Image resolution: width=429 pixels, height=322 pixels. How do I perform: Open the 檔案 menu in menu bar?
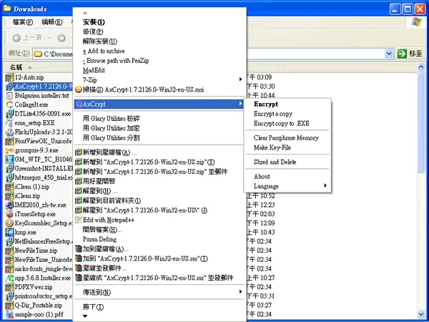[x=23, y=22]
